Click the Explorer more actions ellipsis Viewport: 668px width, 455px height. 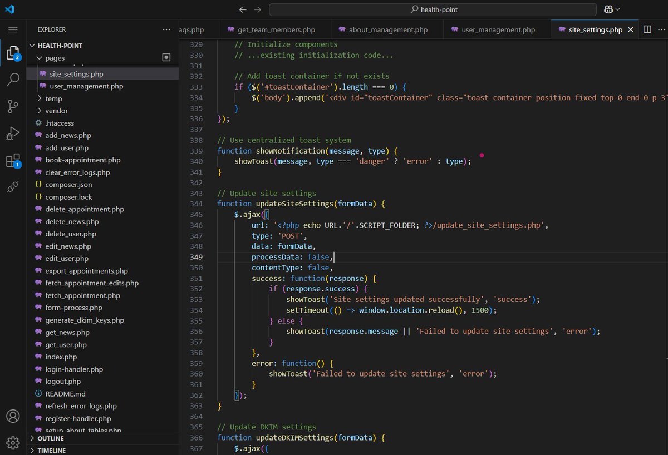coord(166,29)
